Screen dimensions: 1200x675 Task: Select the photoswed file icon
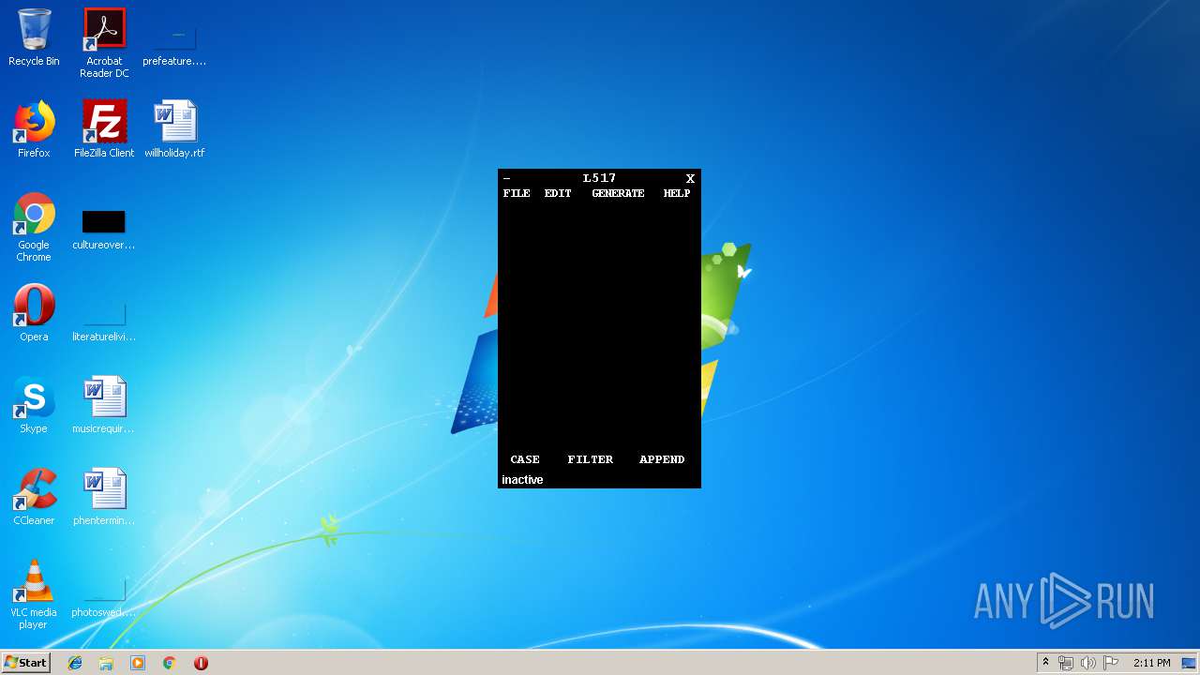click(104, 597)
